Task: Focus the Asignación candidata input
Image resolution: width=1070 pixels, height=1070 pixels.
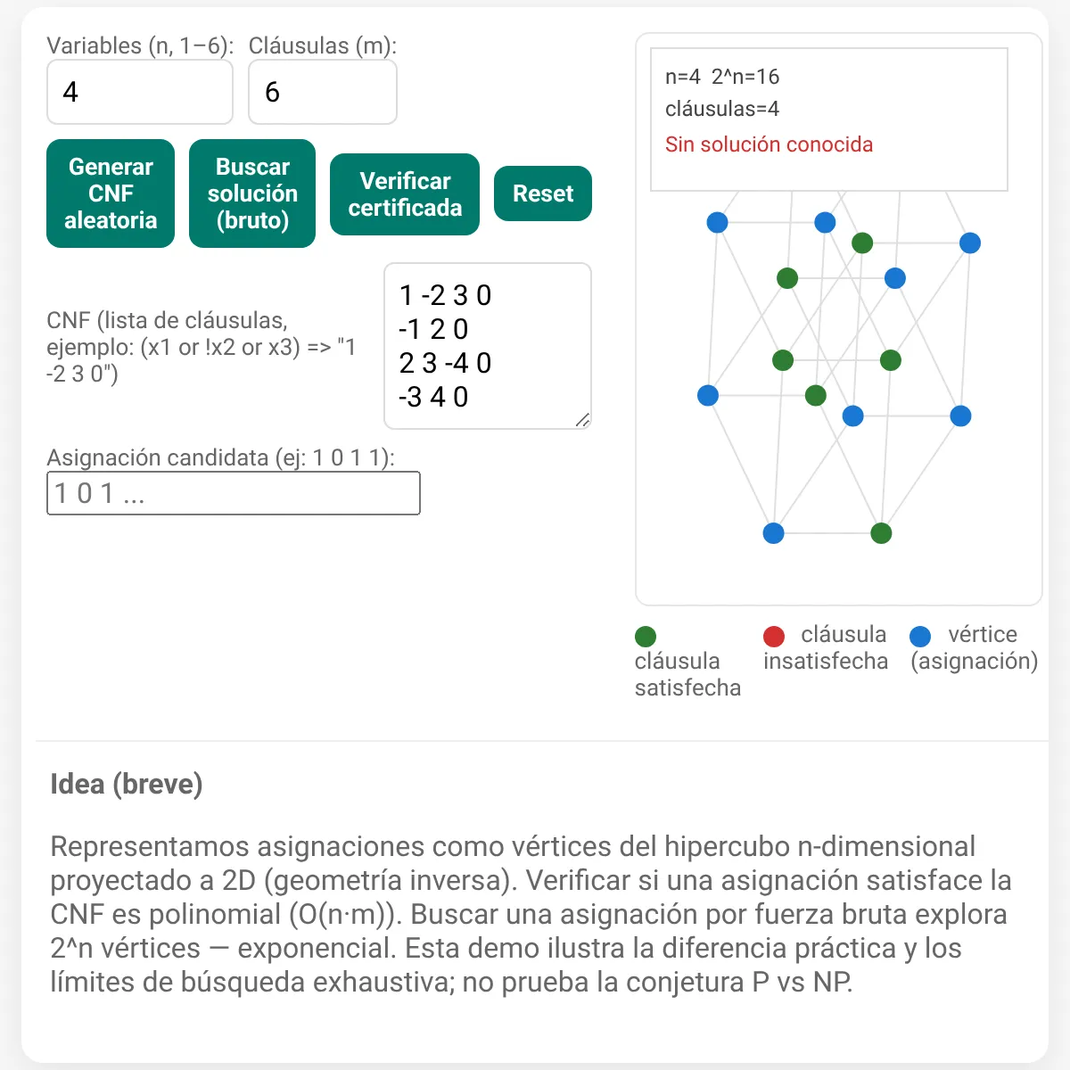Action: coord(234,493)
